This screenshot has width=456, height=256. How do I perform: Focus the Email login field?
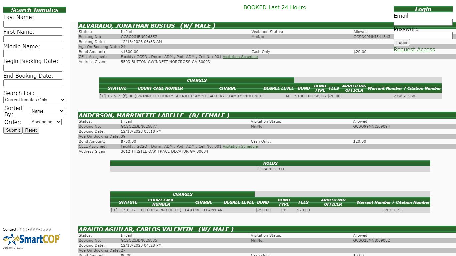pos(423,22)
